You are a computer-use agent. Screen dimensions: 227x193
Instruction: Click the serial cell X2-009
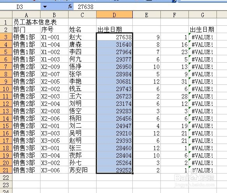(x=54, y=67)
